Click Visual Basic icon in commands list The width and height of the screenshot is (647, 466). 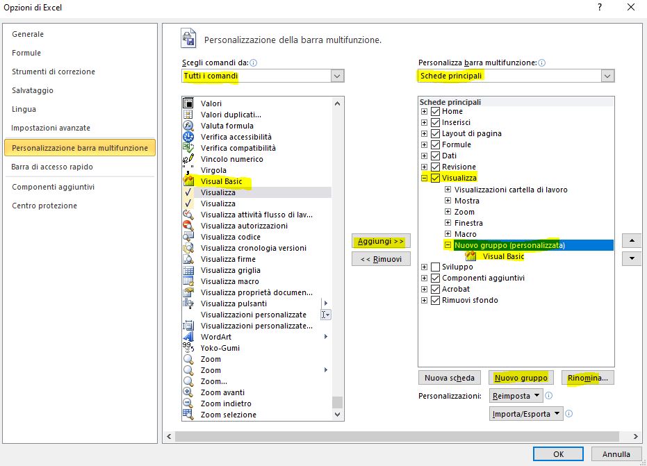pyautogui.click(x=188, y=181)
